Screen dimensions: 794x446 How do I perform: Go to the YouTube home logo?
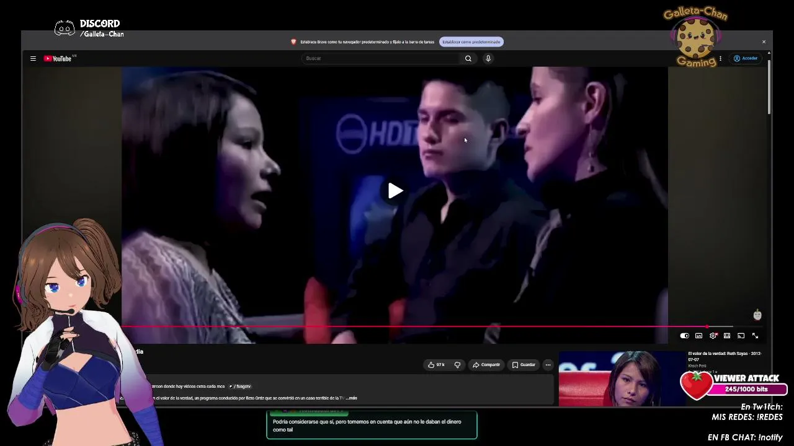tap(58, 58)
